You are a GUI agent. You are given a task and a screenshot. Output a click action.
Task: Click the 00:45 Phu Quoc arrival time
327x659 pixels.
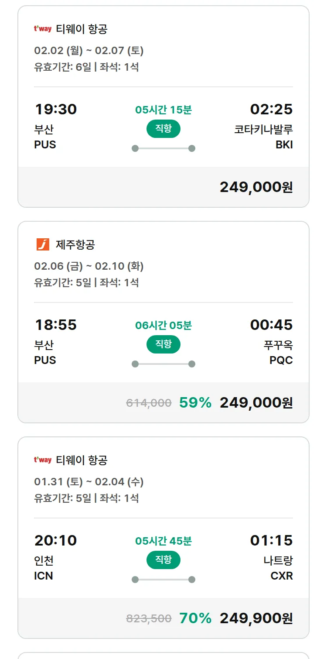click(271, 325)
